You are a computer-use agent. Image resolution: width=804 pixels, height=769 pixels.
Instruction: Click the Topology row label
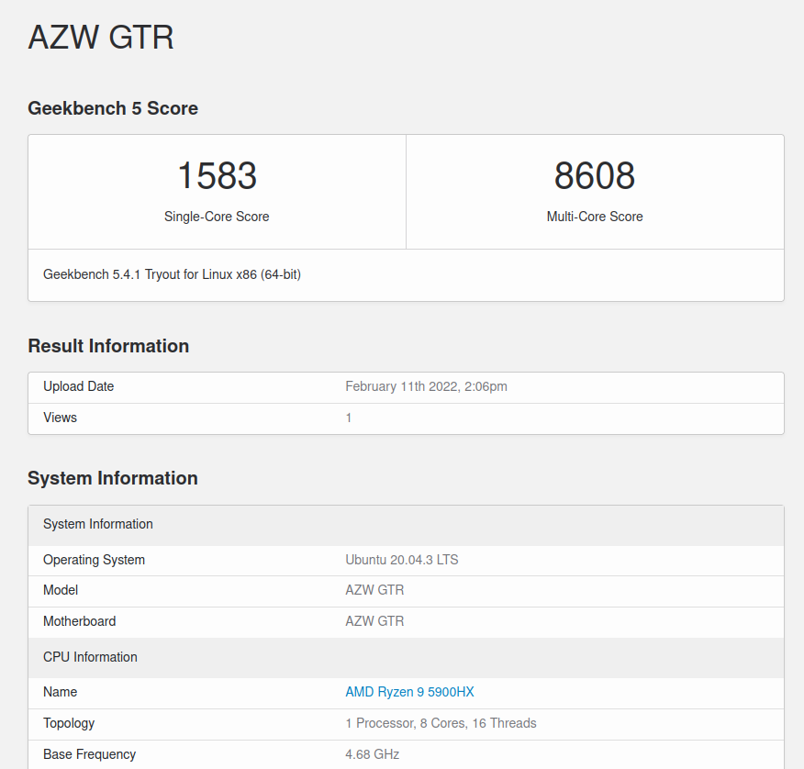point(69,723)
